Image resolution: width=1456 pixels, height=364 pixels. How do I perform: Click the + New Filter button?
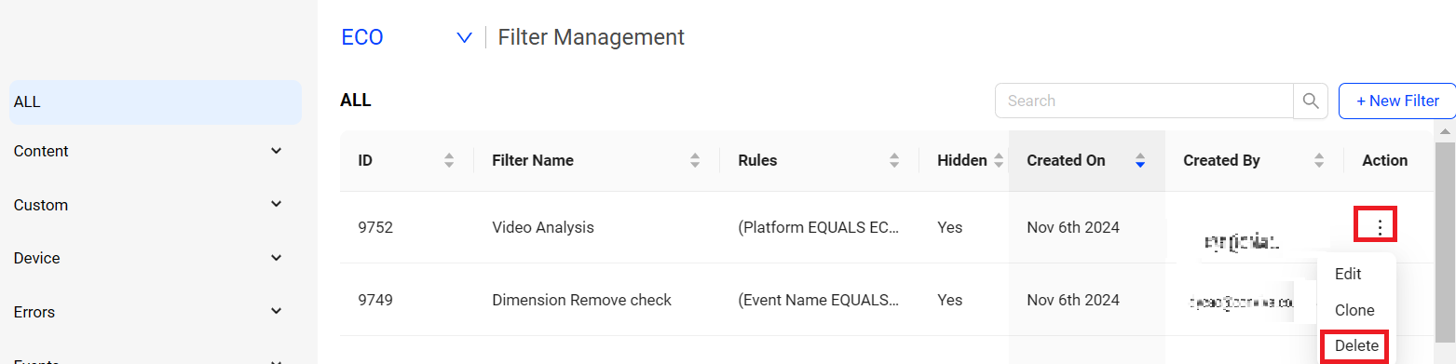(1397, 101)
